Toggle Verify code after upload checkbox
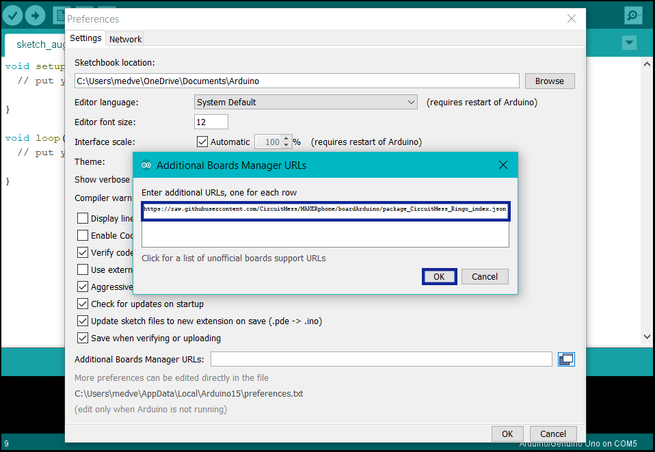 tap(83, 253)
